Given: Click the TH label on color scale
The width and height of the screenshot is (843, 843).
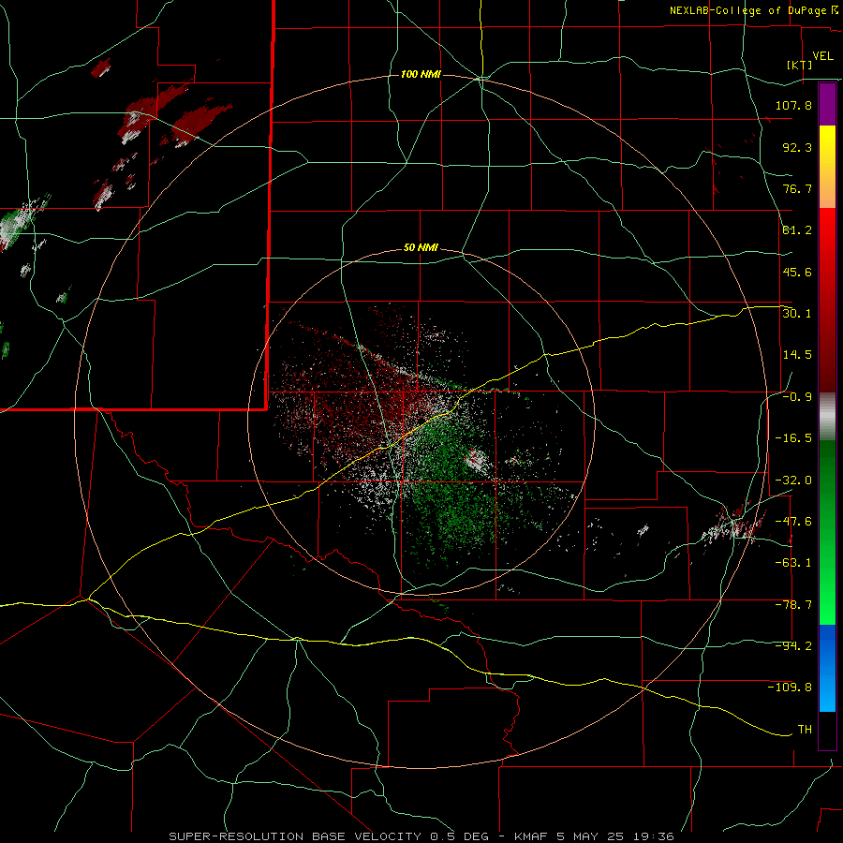Looking at the screenshot, I should 805,729.
